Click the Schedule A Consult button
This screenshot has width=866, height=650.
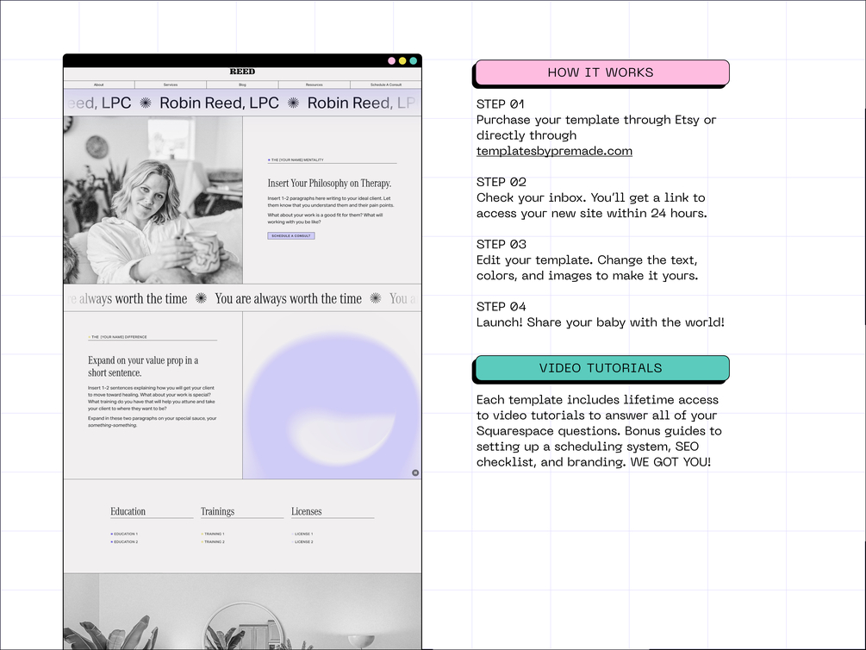tap(291, 235)
